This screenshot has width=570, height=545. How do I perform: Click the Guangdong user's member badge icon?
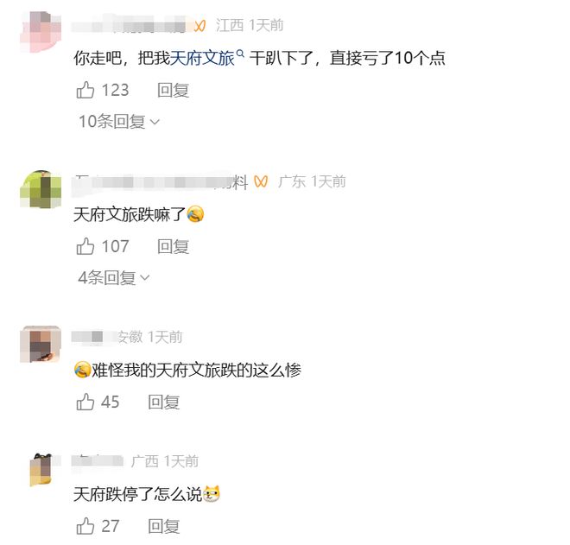click(x=261, y=181)
